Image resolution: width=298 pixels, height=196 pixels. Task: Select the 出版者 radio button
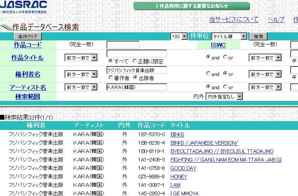point(135,77)
